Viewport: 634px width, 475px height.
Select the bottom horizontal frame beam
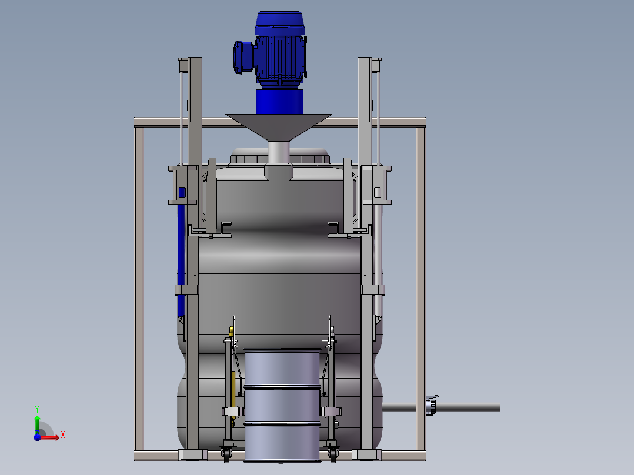coord(279,456)
